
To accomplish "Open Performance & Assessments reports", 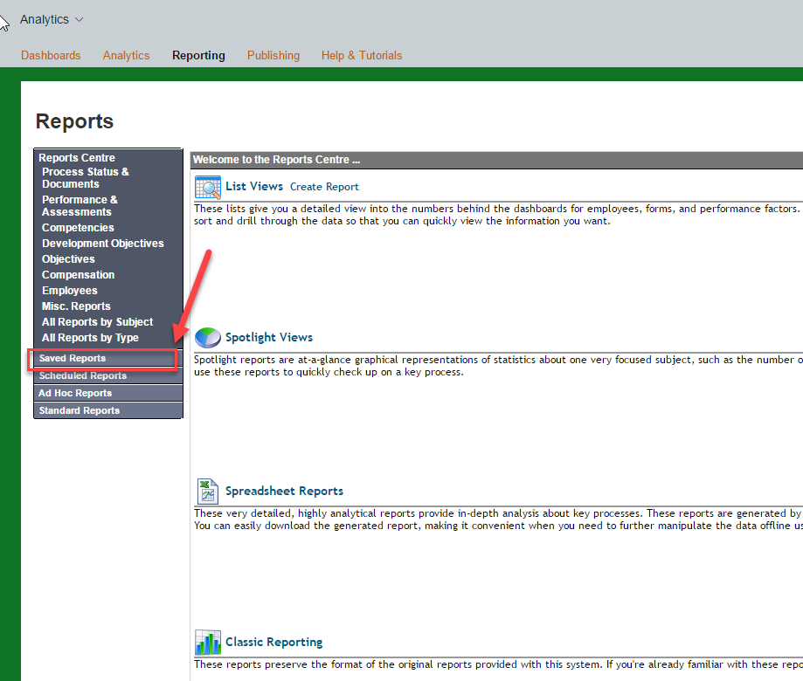I will 80,206.
